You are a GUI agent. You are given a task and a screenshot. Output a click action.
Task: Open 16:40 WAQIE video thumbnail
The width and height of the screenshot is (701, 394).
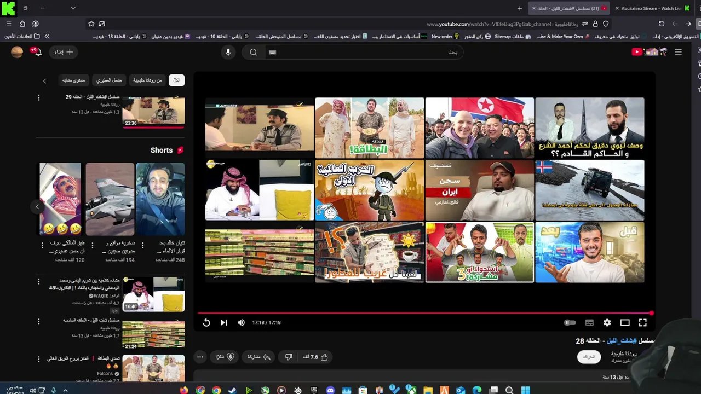pyautogui.click(x=153, y=294)
